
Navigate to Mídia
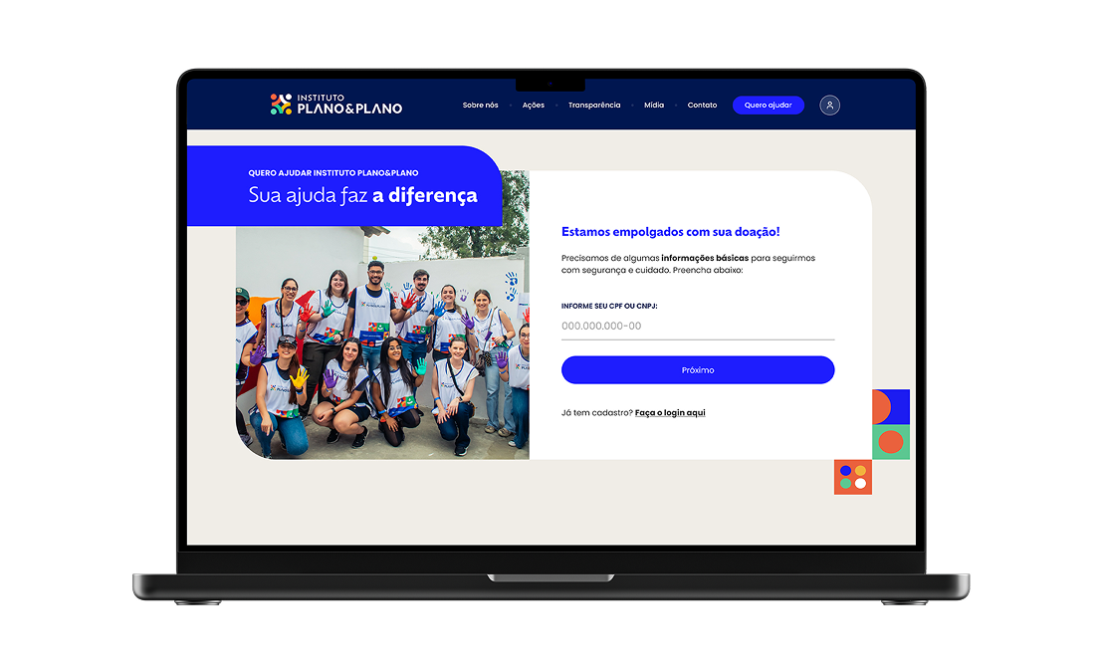pos(654,106)
